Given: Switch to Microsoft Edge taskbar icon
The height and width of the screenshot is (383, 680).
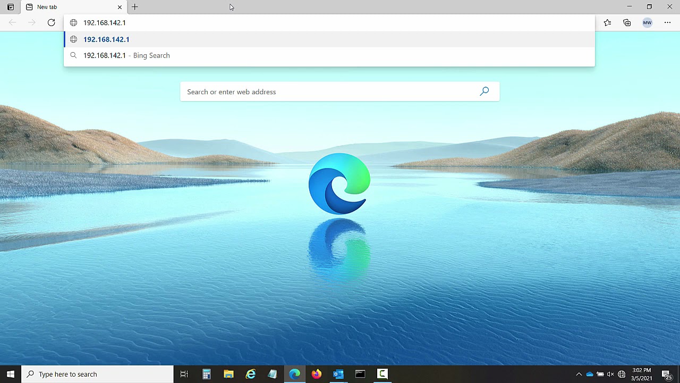Looking at the screenshot, I should [294, 374].
